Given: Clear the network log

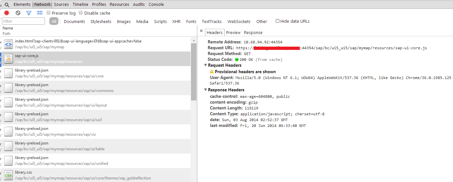Looking at the screenshot, I should [18, 13].
